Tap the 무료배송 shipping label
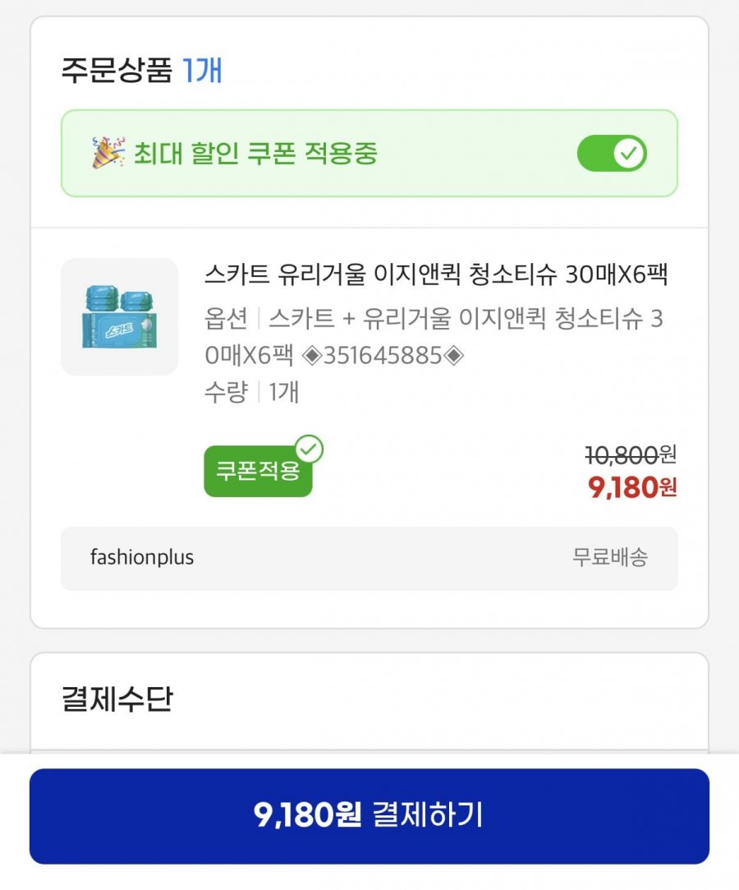Image resolution: width=739 pixels, height=890 pixels. pyautogui.click(x=610, y=557)
